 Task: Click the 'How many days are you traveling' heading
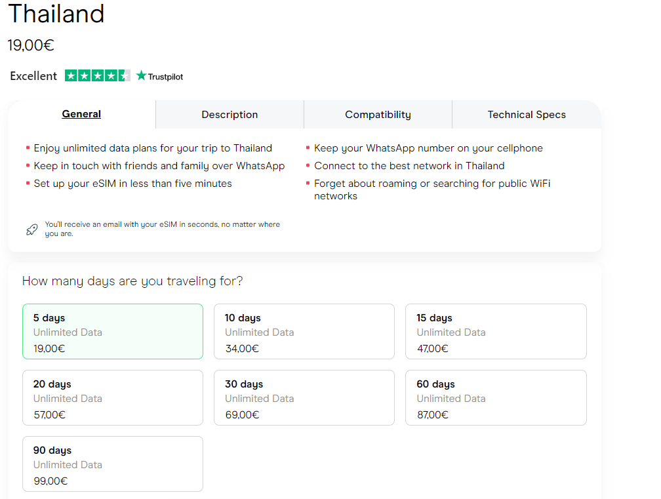(132, 281)
